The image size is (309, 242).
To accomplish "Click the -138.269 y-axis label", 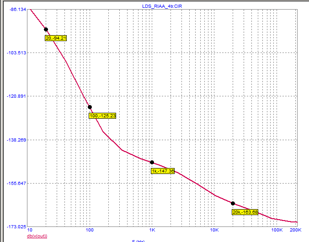I will [x=16, y=140].
